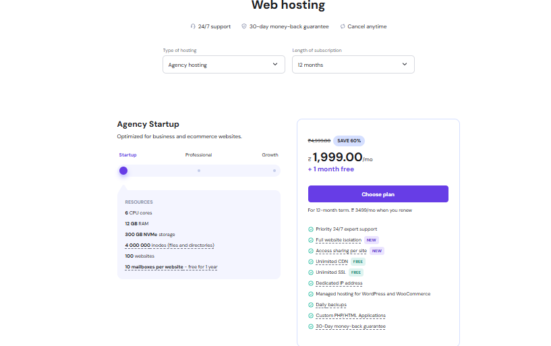Click checkmark icon beside Dedicated IP address

[311, 283]
